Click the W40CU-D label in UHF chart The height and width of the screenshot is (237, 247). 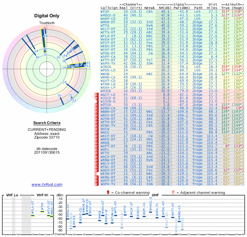[151, 203]
